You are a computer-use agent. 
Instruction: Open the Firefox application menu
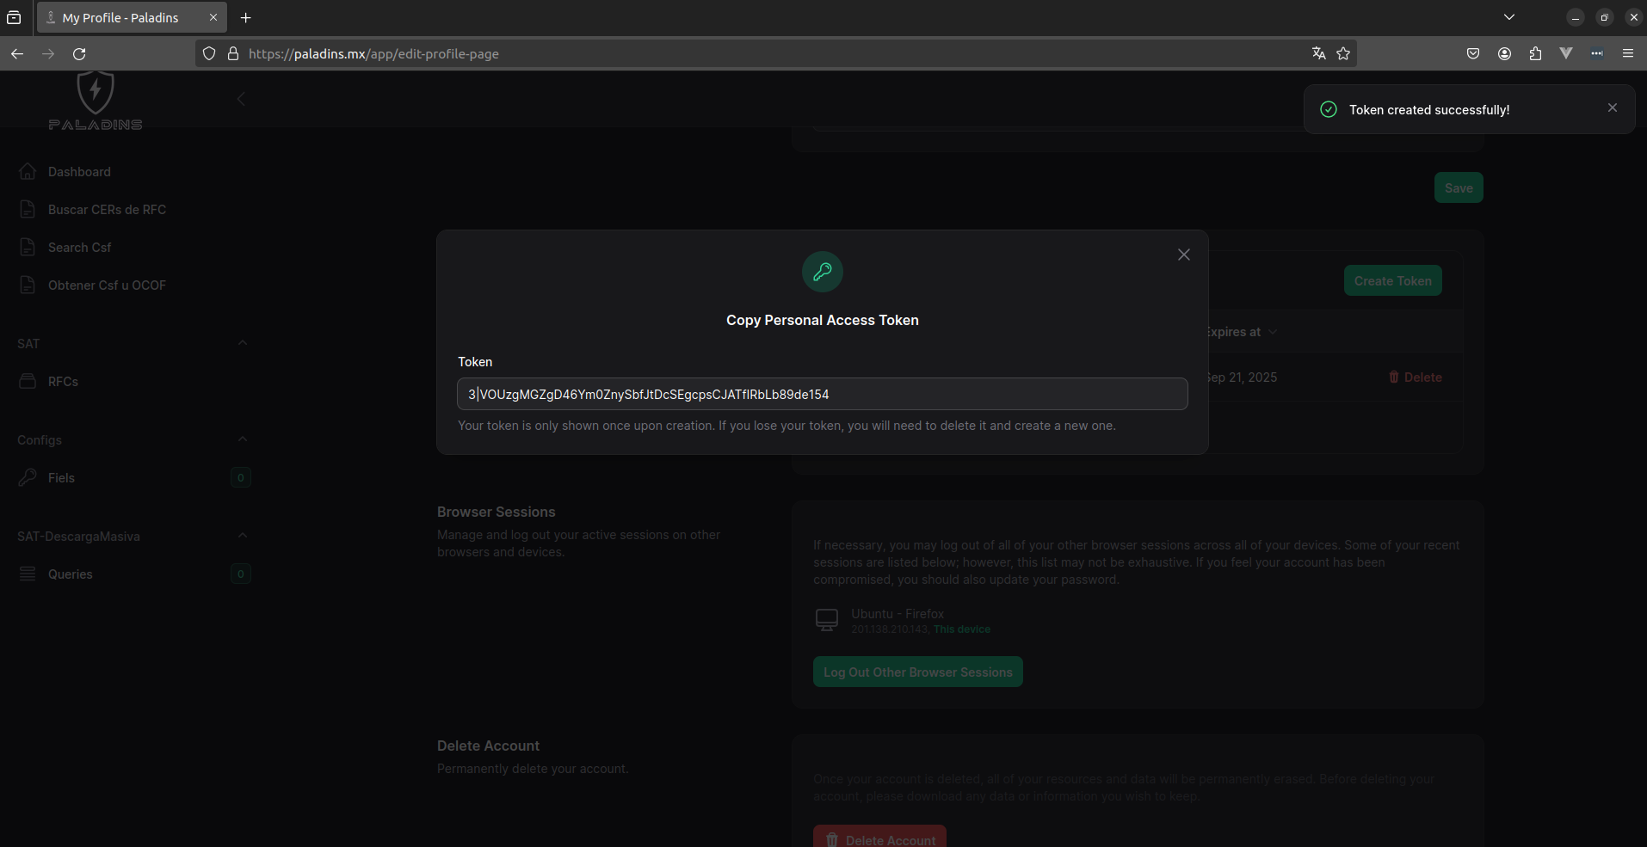pos(1628,53)
